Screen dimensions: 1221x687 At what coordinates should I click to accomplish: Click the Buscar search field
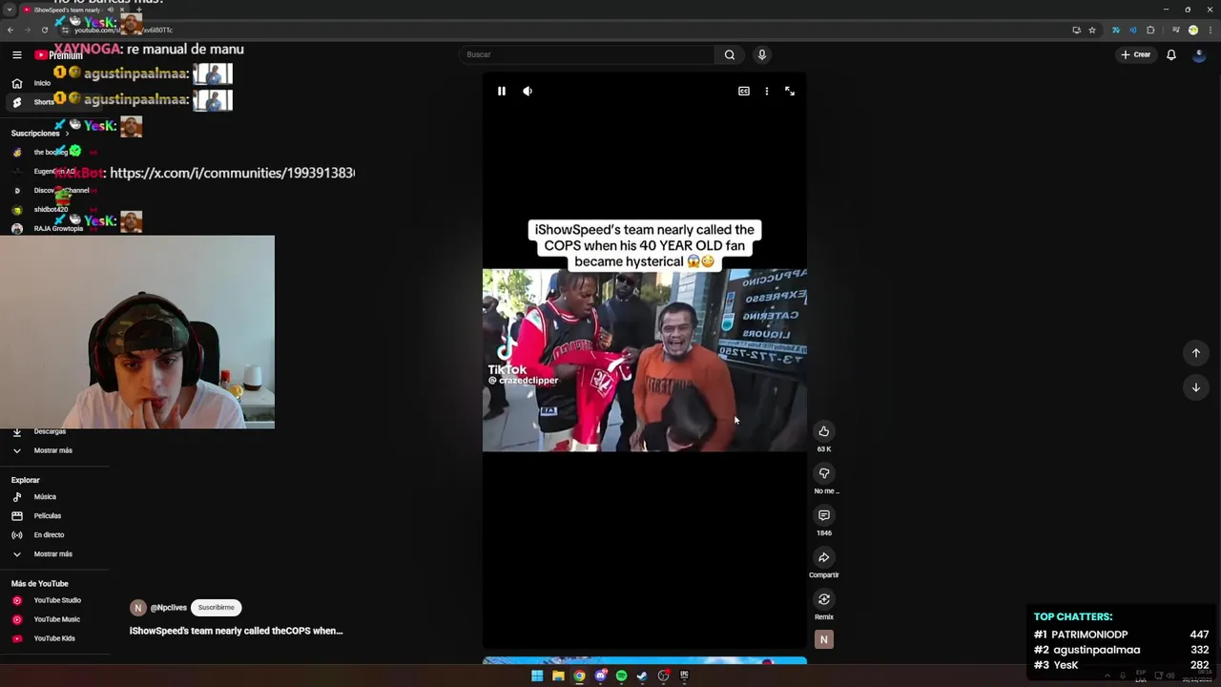[587, 54]
